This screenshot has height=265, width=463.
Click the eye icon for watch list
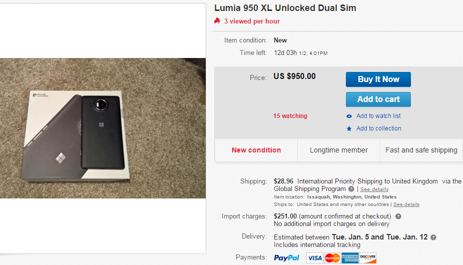[349, 116]
